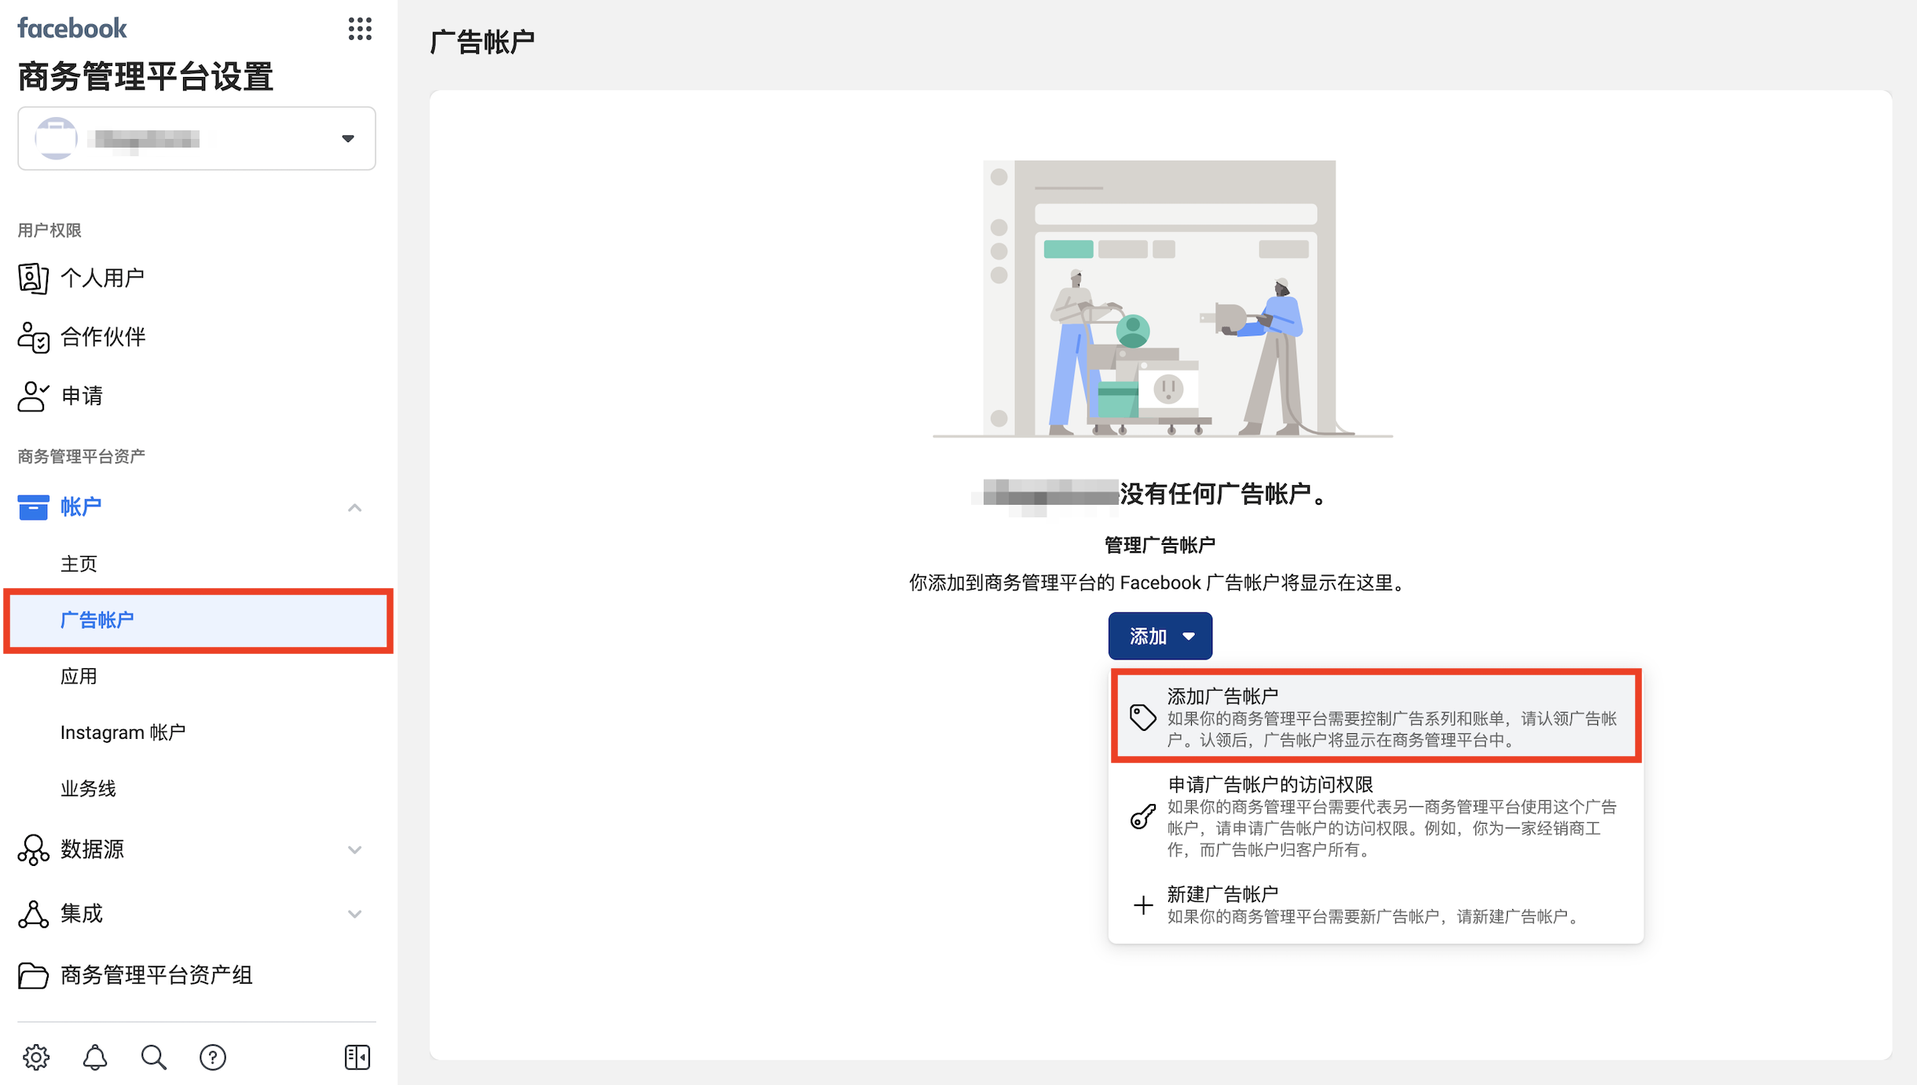The image size is (1917, 1085).
Task: Open settings gear at sidebar bottom
Action: 36,1058
